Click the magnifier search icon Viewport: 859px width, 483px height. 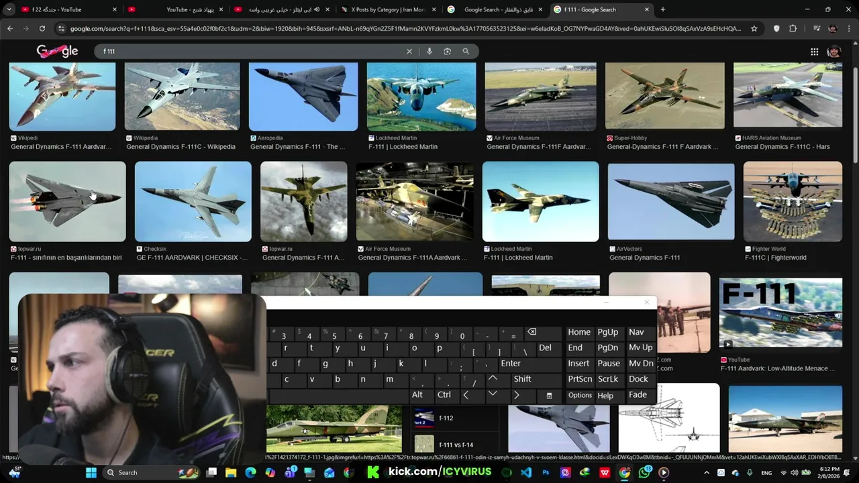coord(466,51)
